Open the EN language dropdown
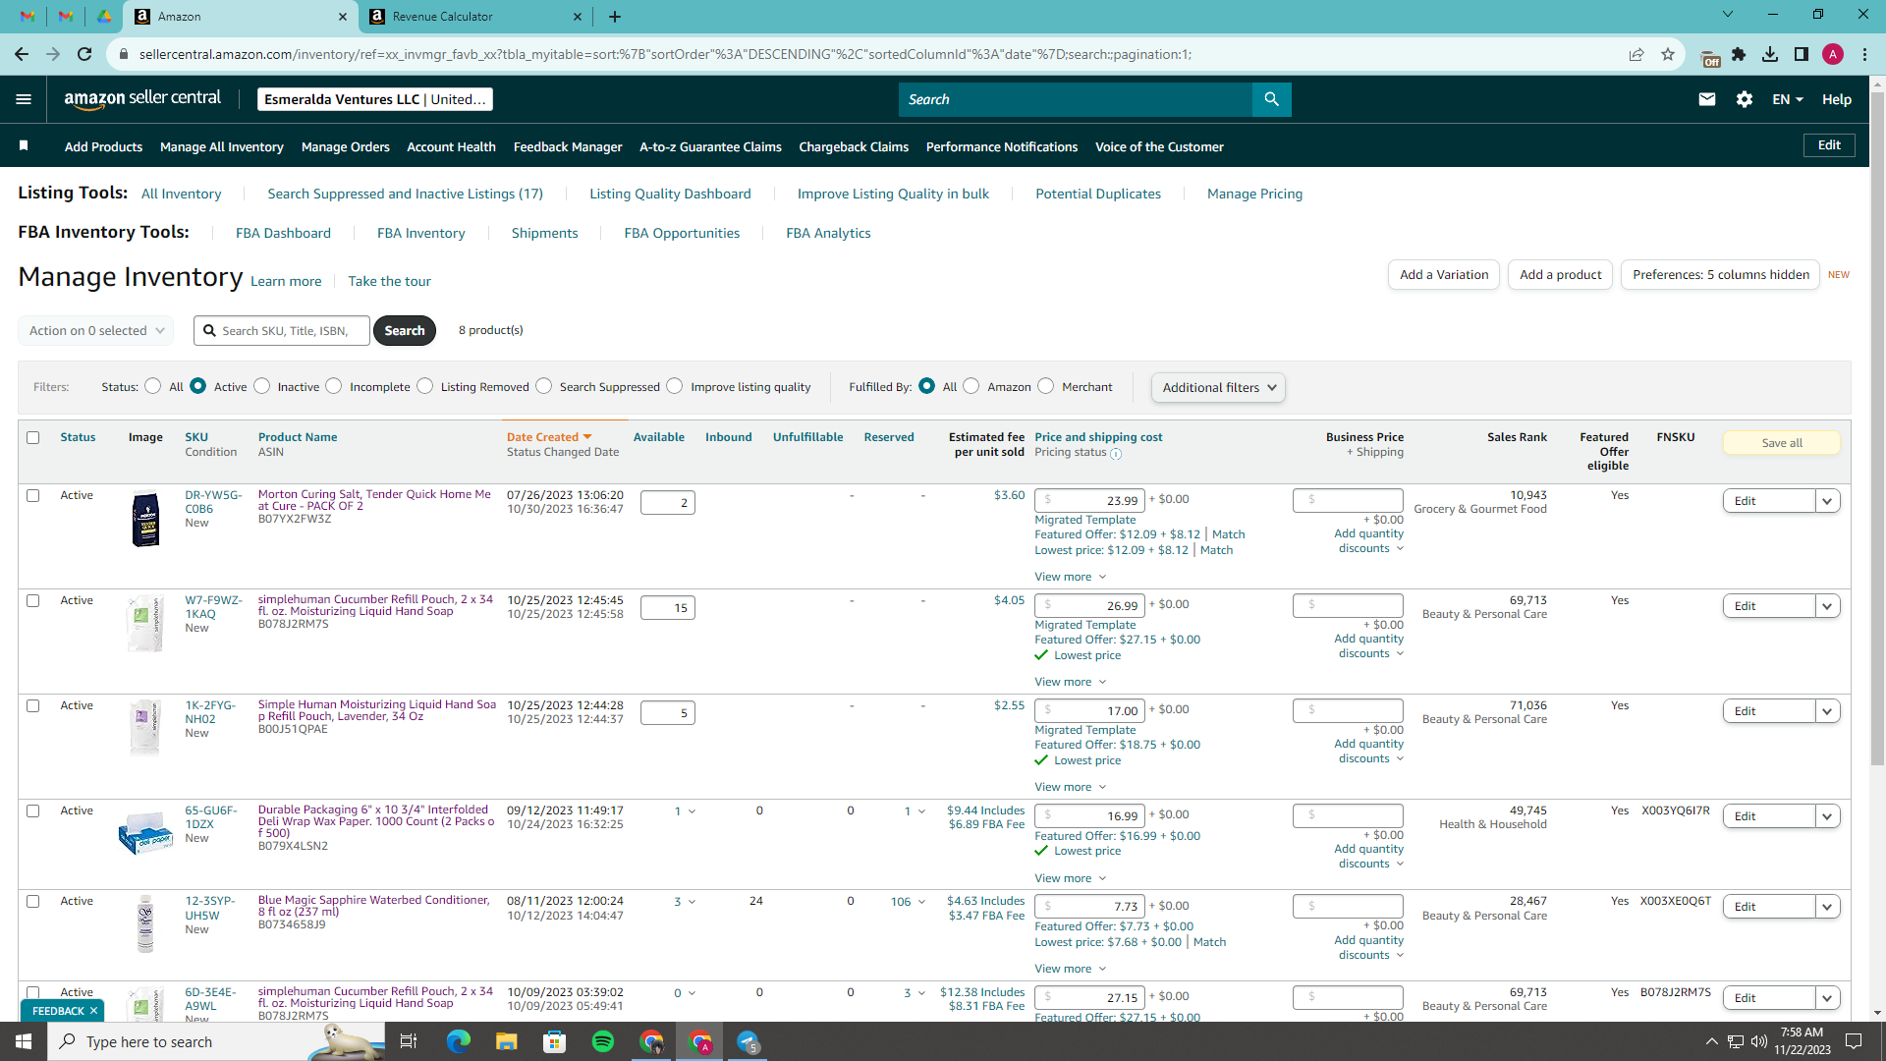1886x1061 pixels. [x=1788, y=99]
